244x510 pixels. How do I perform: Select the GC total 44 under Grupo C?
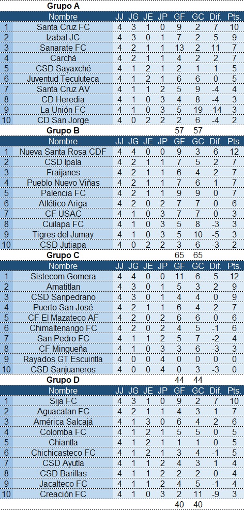click(x=197, y=380)
